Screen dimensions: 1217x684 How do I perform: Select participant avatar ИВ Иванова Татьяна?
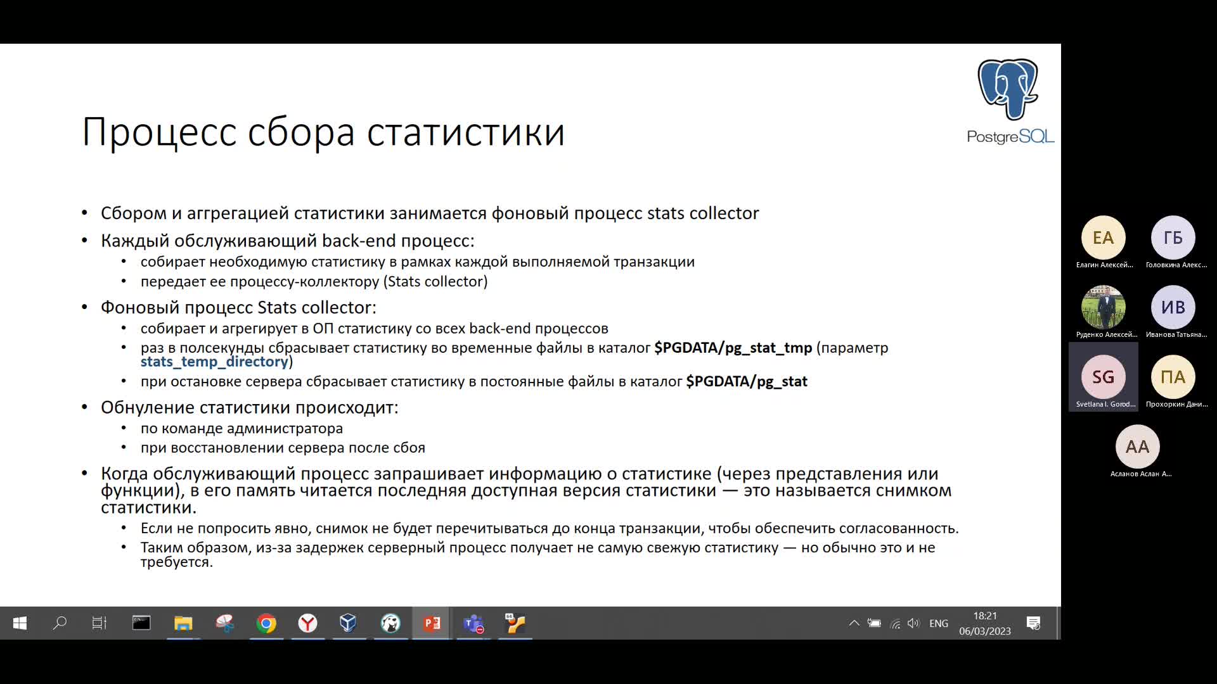1173,307
